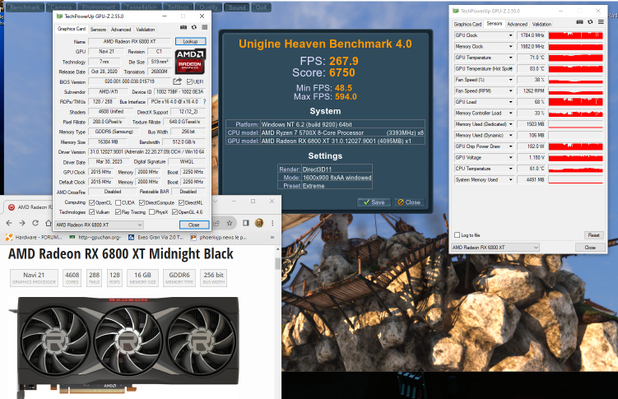This screenshot has height=399, width=618.
Task: Open Fan Speed (RPM) sensor dropdown
Action: tap(511, 91)
